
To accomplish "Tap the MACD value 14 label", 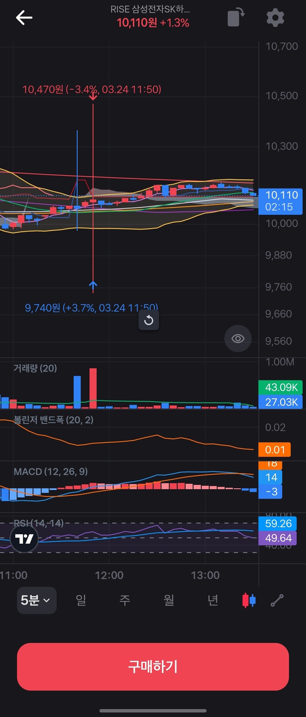I will coord(270,477).
